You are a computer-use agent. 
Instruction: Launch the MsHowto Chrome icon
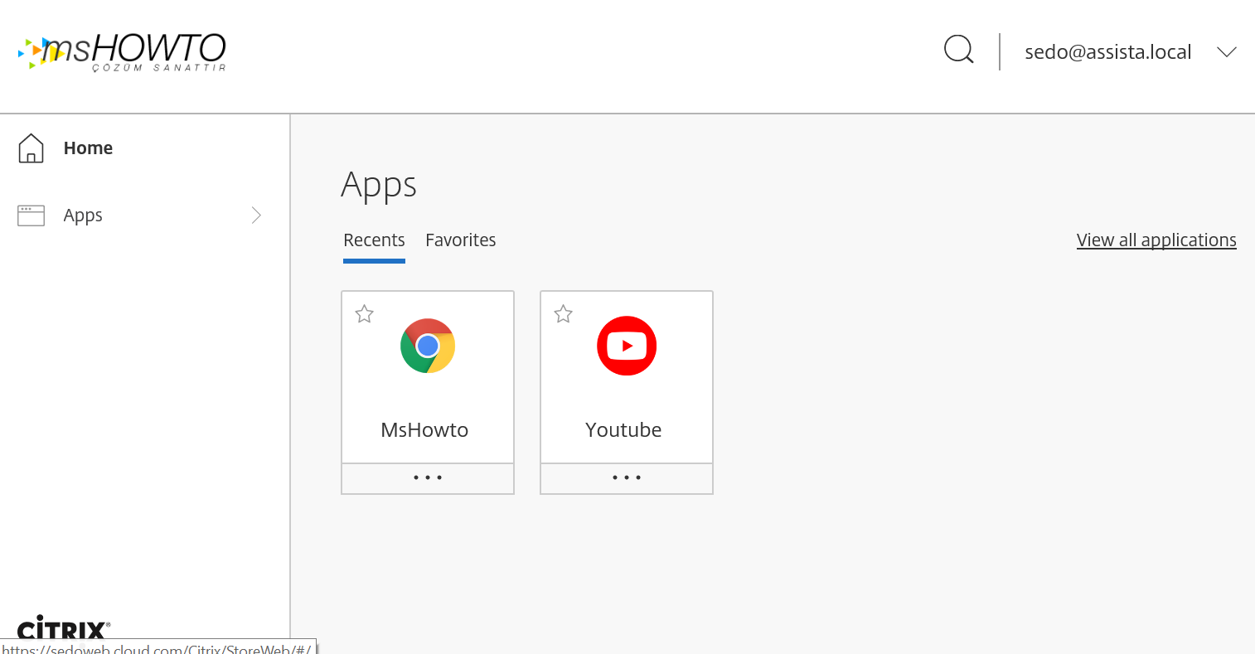coord(428,346)
